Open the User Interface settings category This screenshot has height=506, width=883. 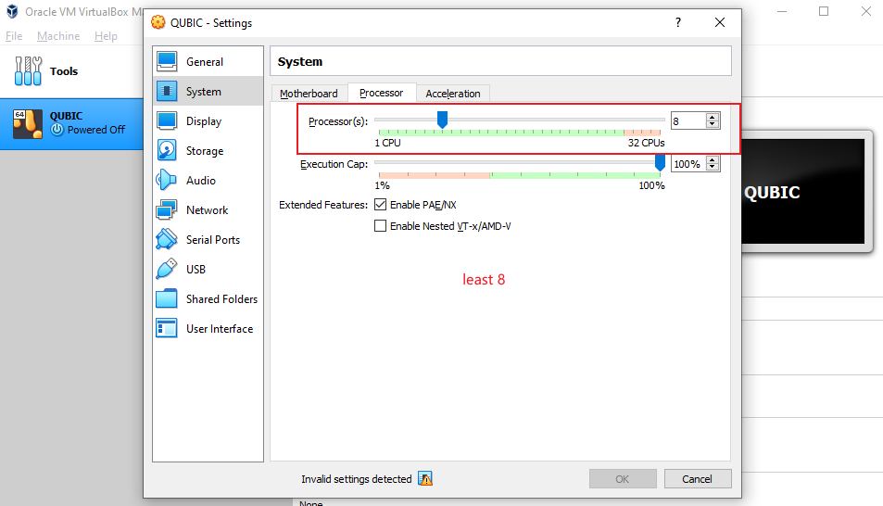[208, 328]
